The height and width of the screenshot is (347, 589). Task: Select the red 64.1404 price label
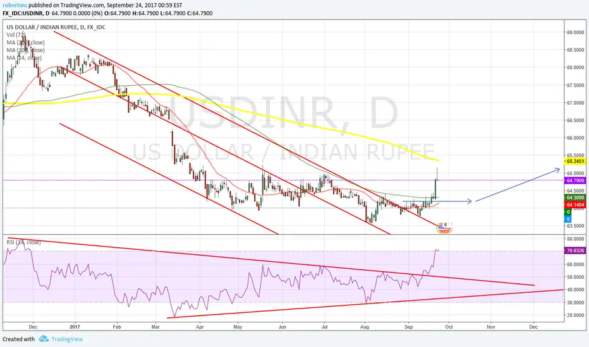(x=574, y=205)
